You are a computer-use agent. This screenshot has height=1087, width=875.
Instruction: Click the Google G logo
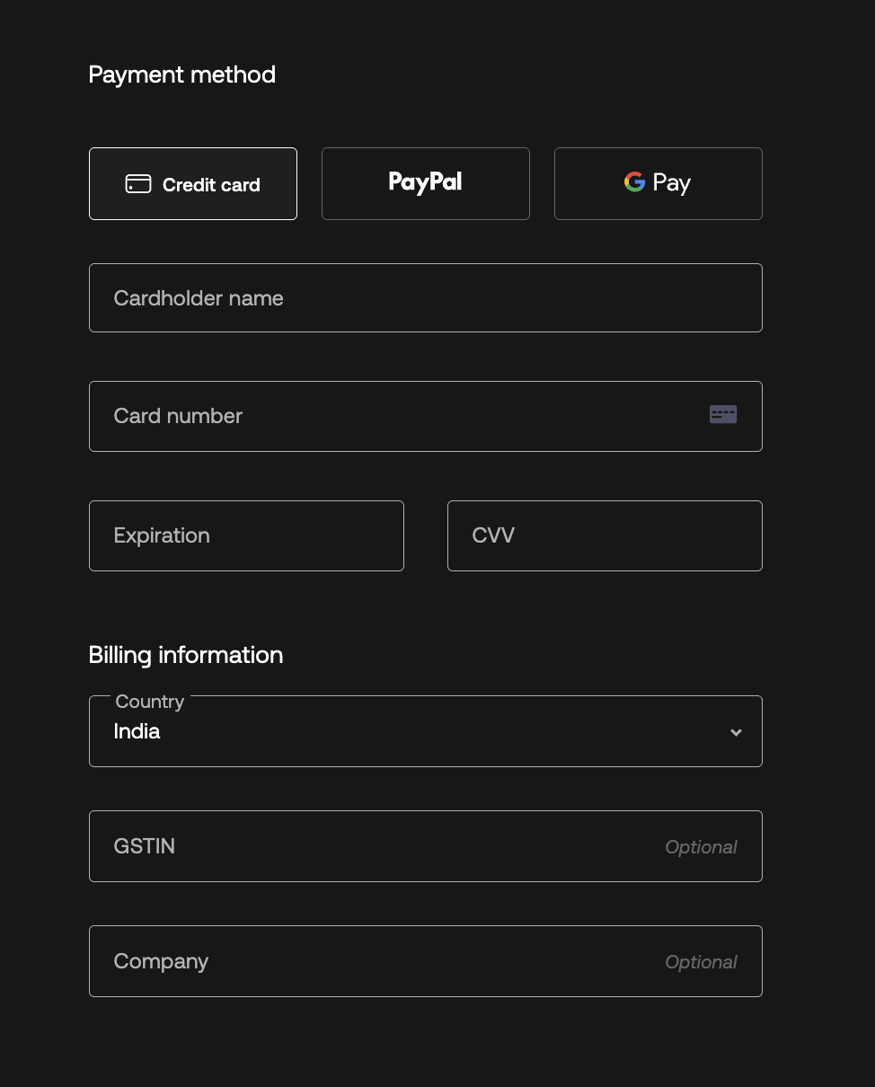pyautogui.click(x=634, y=182)
